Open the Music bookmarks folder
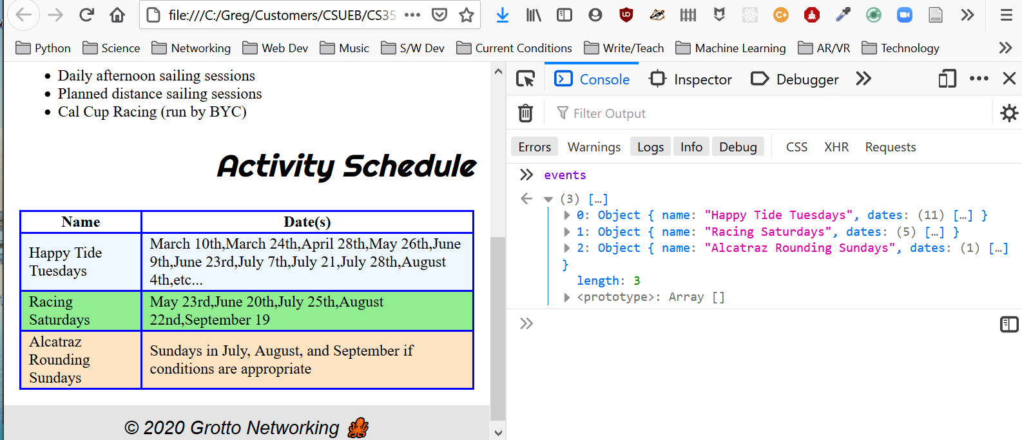This screenshot has height=440, width=1022. click(x=345, y=48)
